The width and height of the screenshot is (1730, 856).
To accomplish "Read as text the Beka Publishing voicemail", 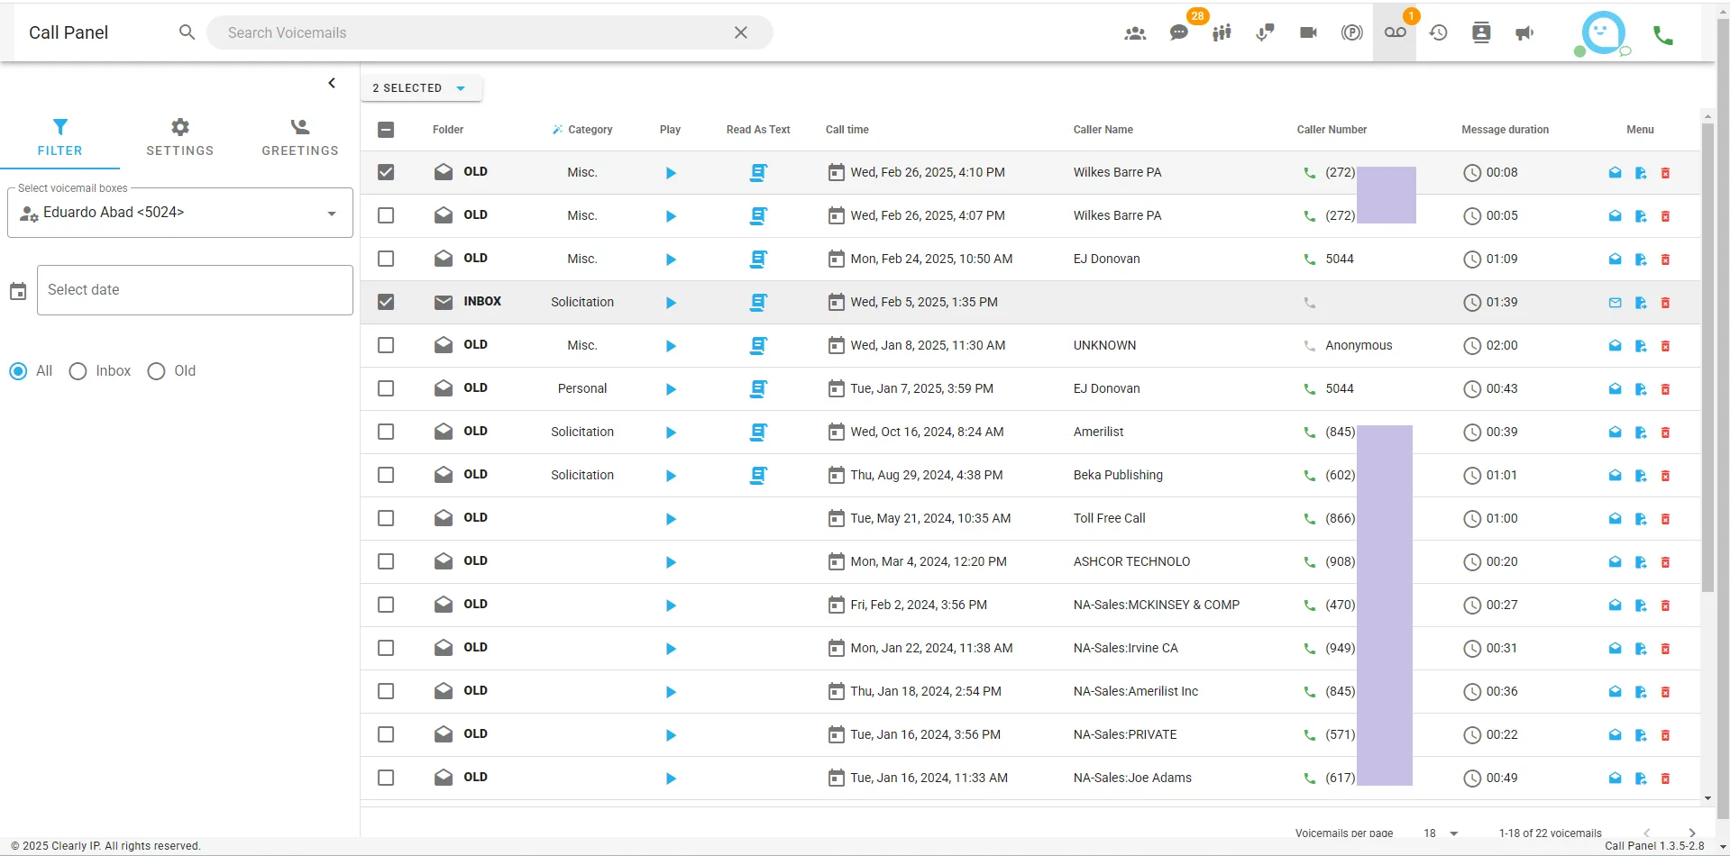I will pyautogui.click(x=758, y=475).
